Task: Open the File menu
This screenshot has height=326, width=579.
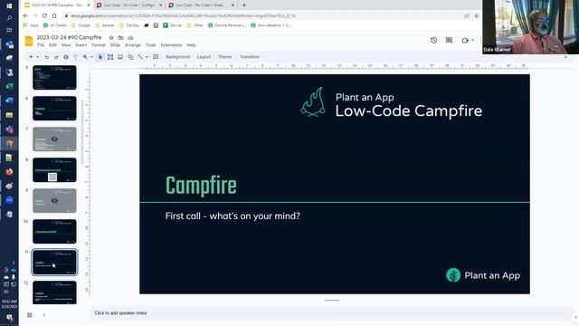Action: click(x=41, y=45)
